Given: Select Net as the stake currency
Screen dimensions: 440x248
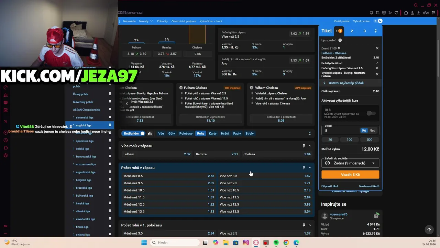Looking at the screenshot, I should (x=372, y=131).
